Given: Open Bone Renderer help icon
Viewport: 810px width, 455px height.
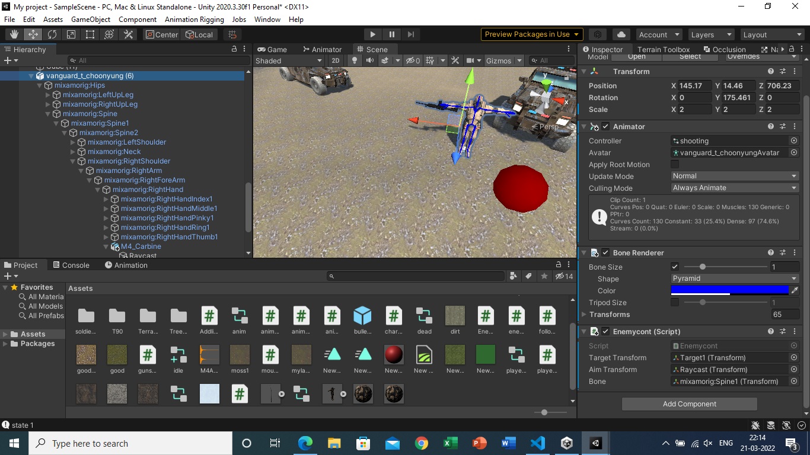Looking at the screenshot, I should 770,252.
